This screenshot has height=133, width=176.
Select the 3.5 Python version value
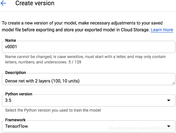pyautogui.click(x=8, y=100)
